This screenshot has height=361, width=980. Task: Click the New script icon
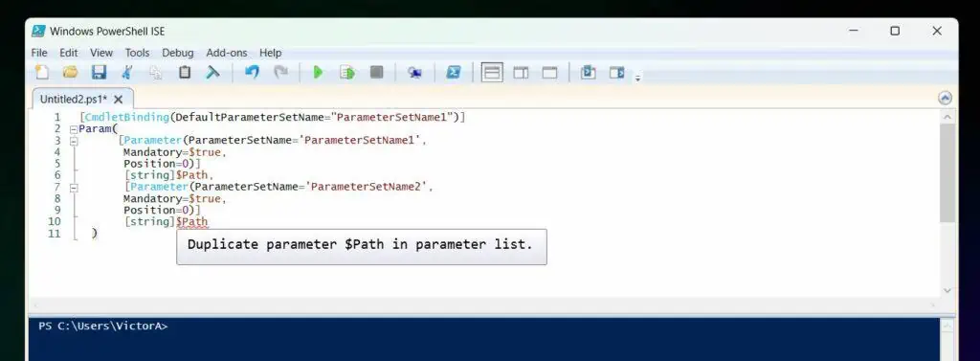coord(42,73)
